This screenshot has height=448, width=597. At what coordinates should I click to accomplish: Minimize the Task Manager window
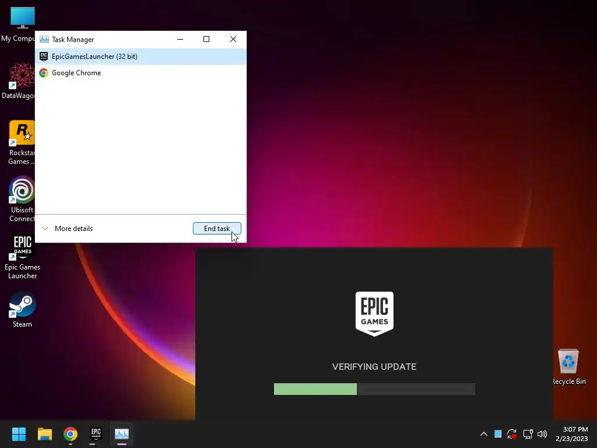click(x=180, y=39)
